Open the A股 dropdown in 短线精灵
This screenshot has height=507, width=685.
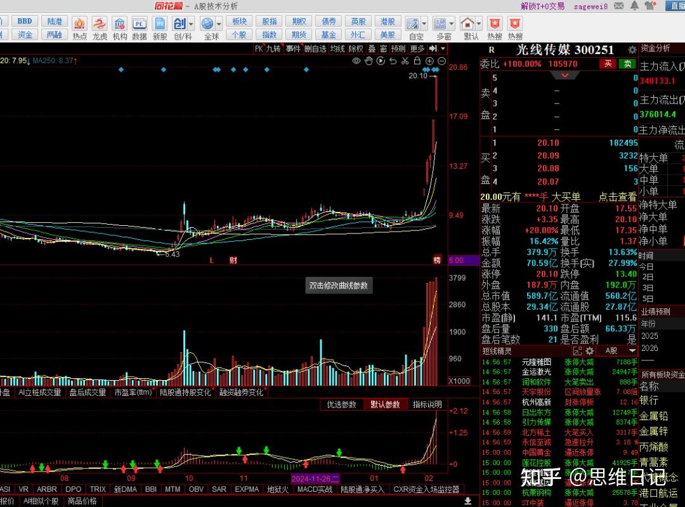pos(632,351)
